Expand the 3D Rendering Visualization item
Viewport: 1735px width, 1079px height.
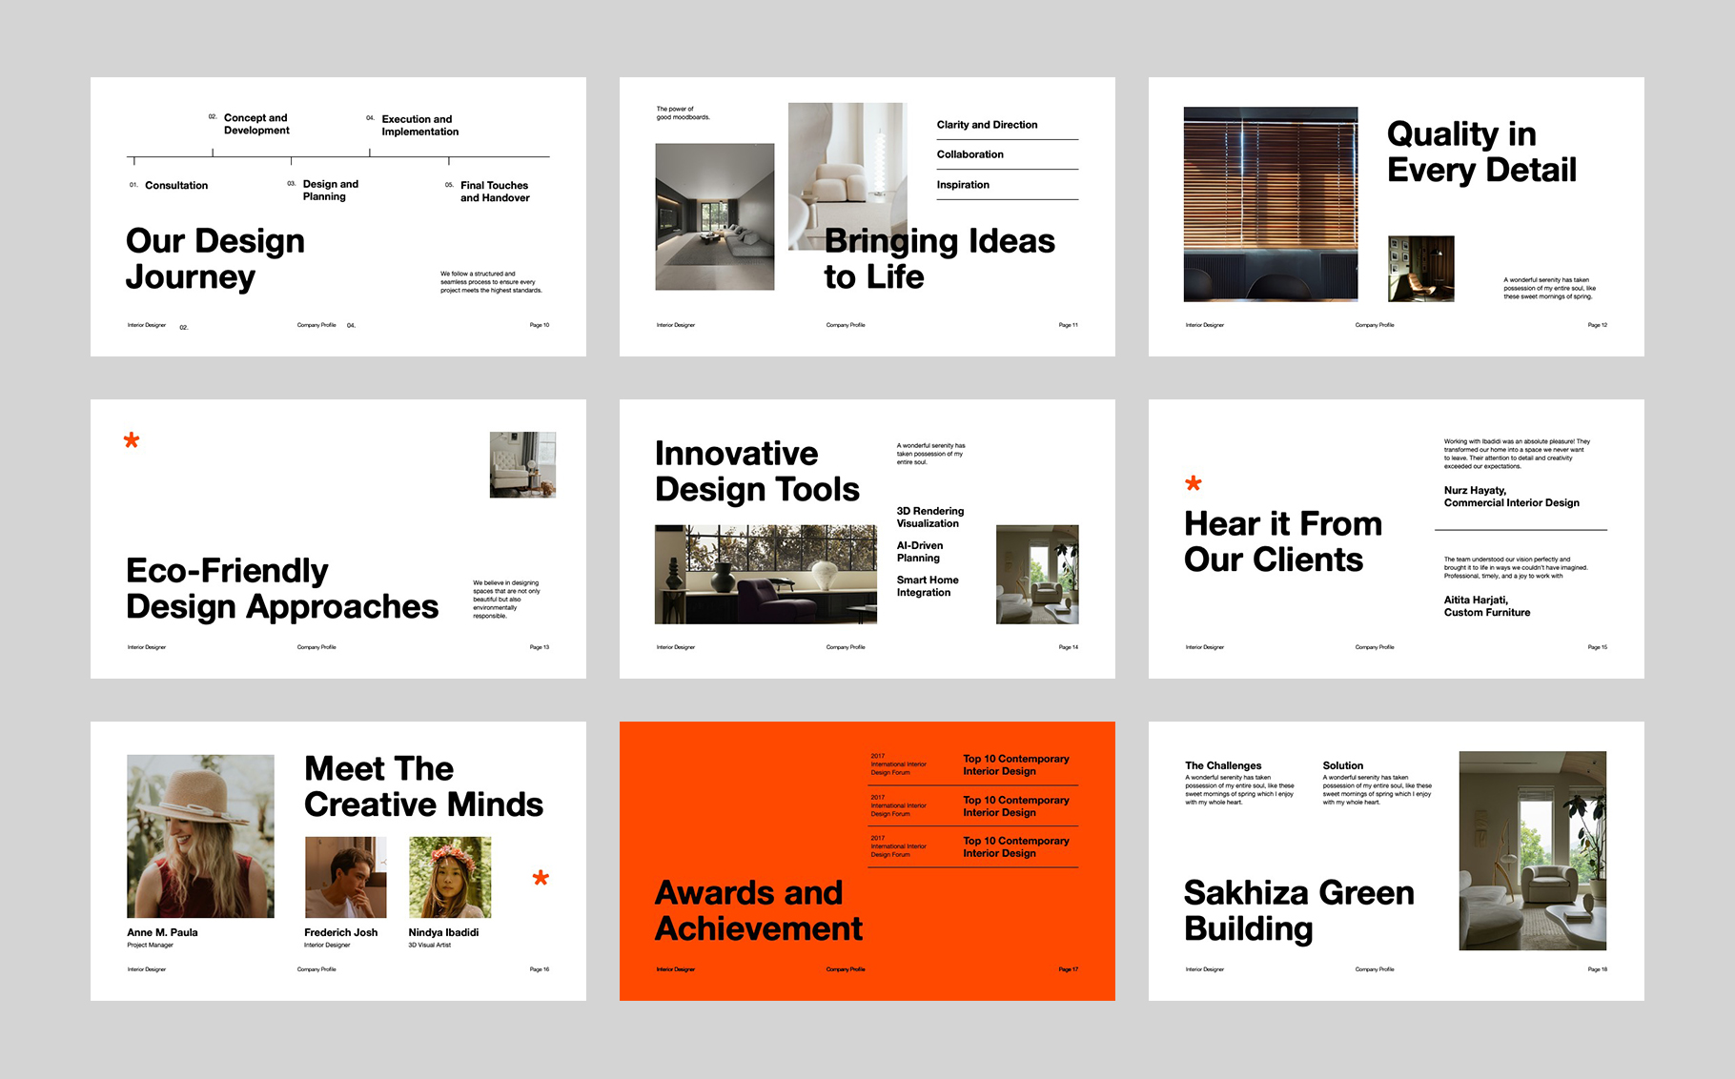tap(929, 517)
